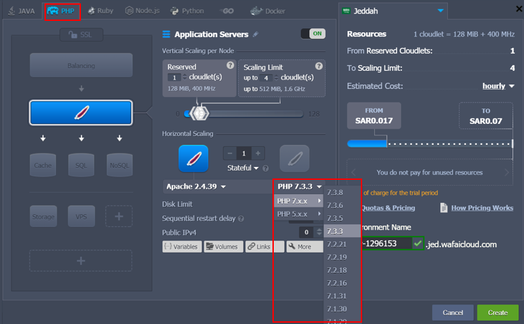Click the Scaling Limit cloudlets number field
524x324 pixels.
point(266,77)
